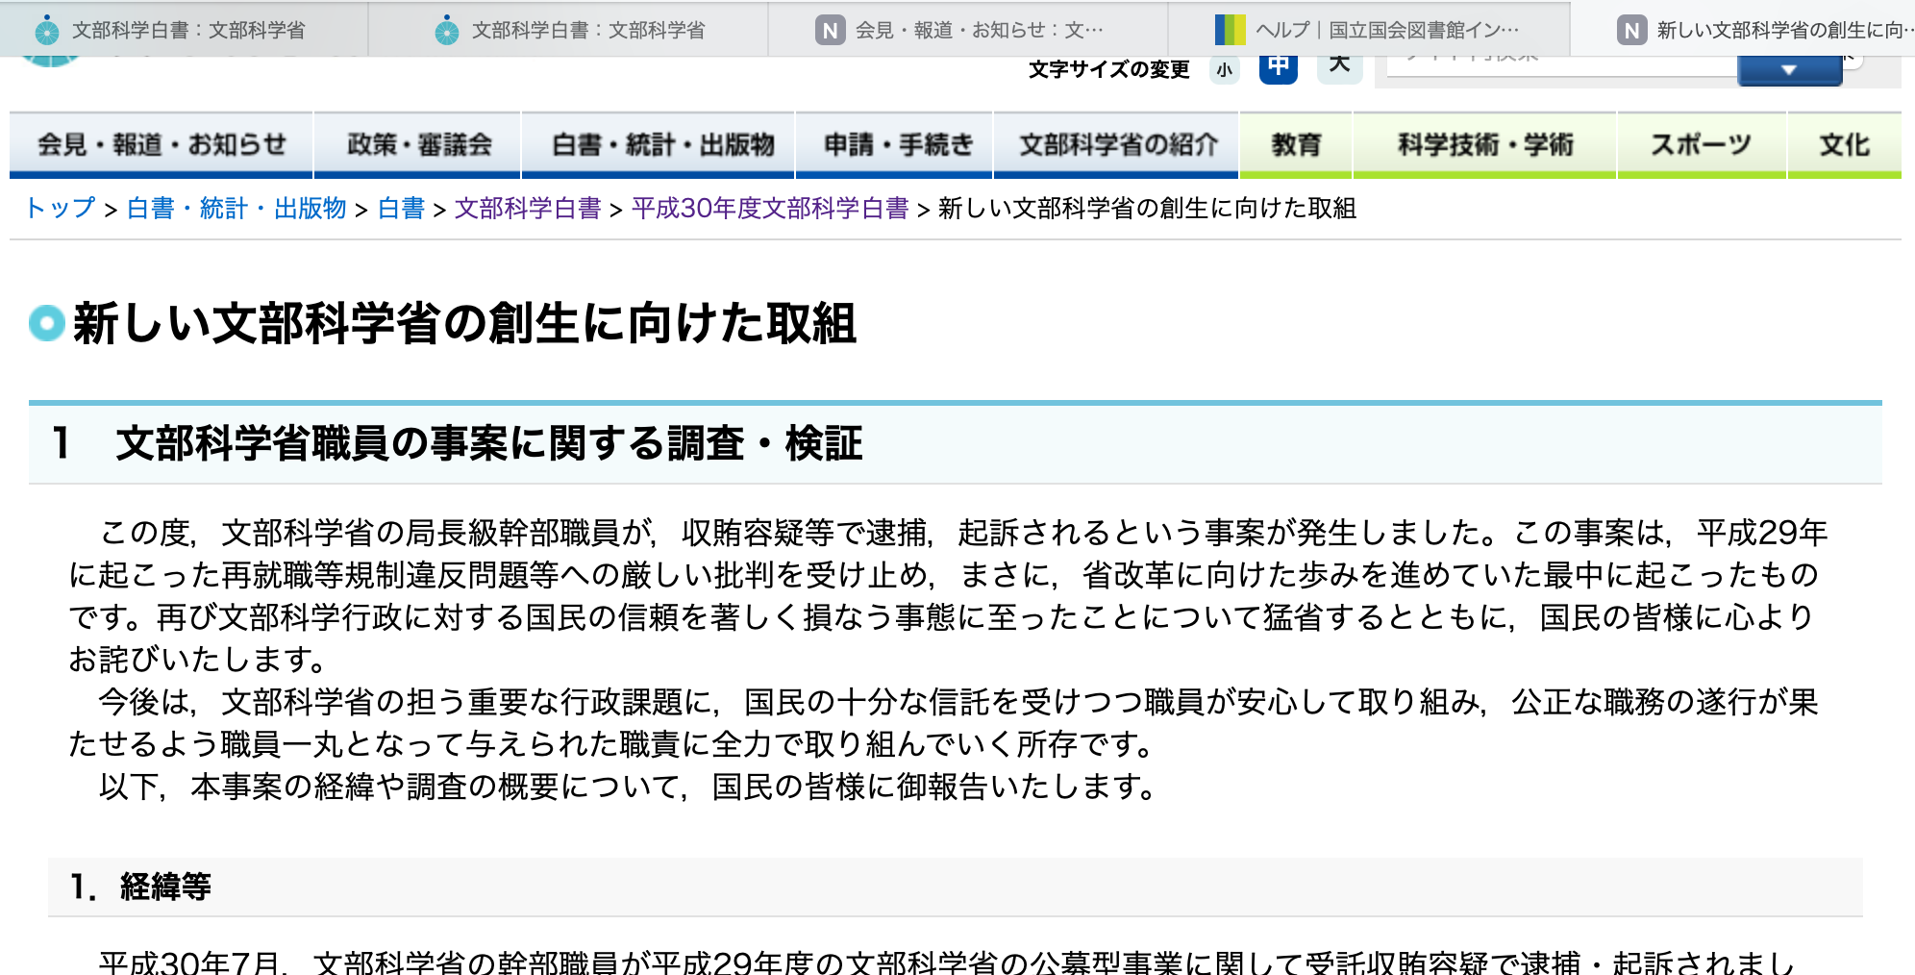Switch to the 国立国会図書館 help tab
This screenshot has height=975, width=1915.
[1386, 30]
